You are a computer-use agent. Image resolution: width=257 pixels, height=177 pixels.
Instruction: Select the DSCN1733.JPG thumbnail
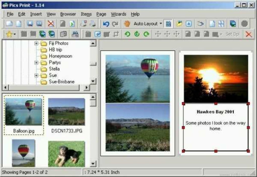[x=67, y=112]
